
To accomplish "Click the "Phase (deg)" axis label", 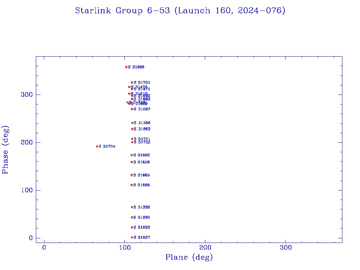I will [x=5, y=150].
